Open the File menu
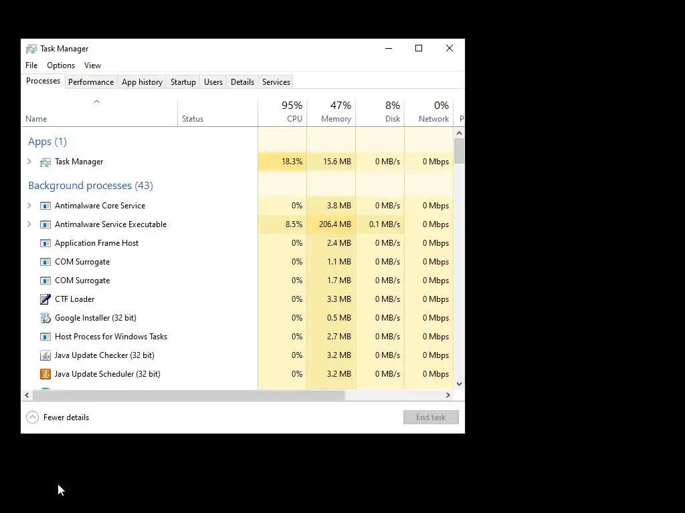 (x=31, y=65)
